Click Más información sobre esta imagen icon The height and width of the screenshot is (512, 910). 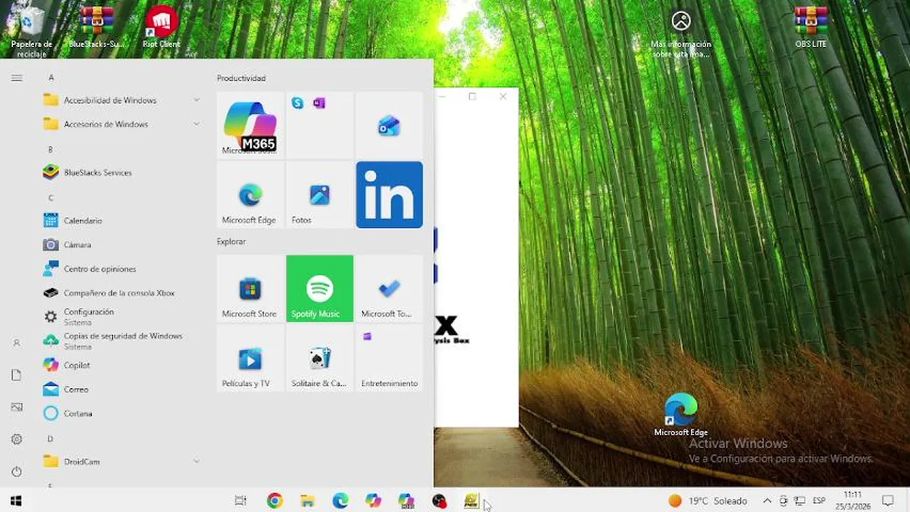click(x=681, y=32)
